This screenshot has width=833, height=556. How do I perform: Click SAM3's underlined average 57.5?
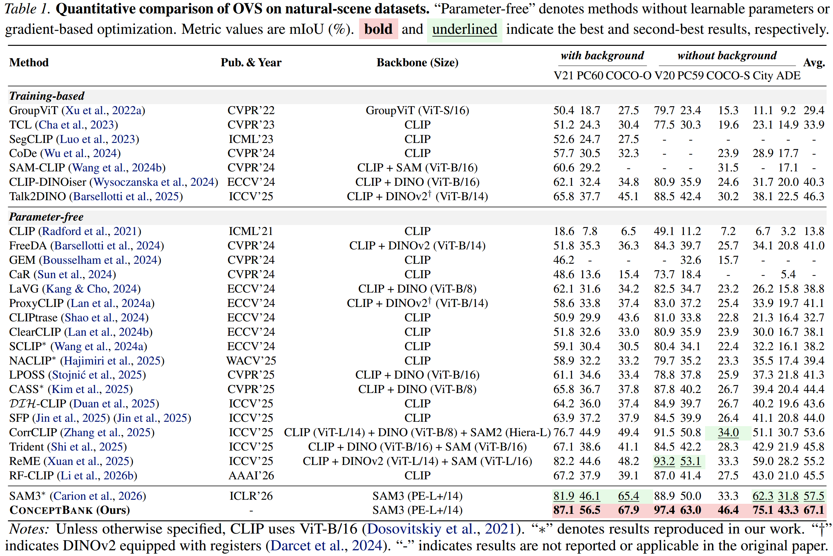point(814,496)
